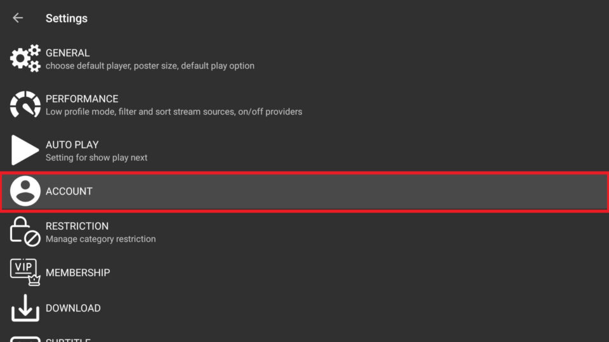This screenshot has width=609, height=342.
Task: Click the Membership VIP crown icon
Action: 25,272
